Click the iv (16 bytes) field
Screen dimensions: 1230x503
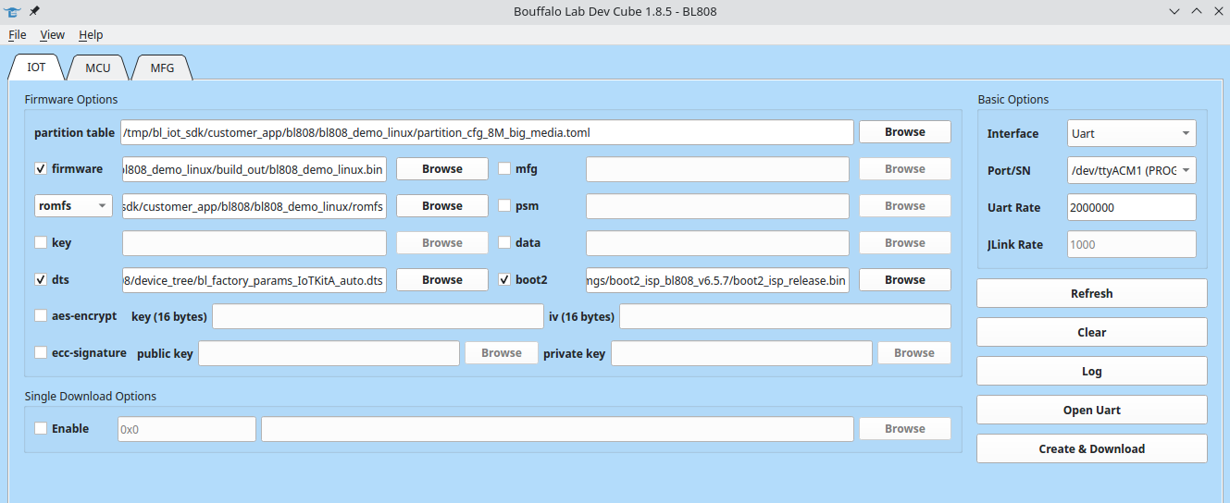pos(785,316)
